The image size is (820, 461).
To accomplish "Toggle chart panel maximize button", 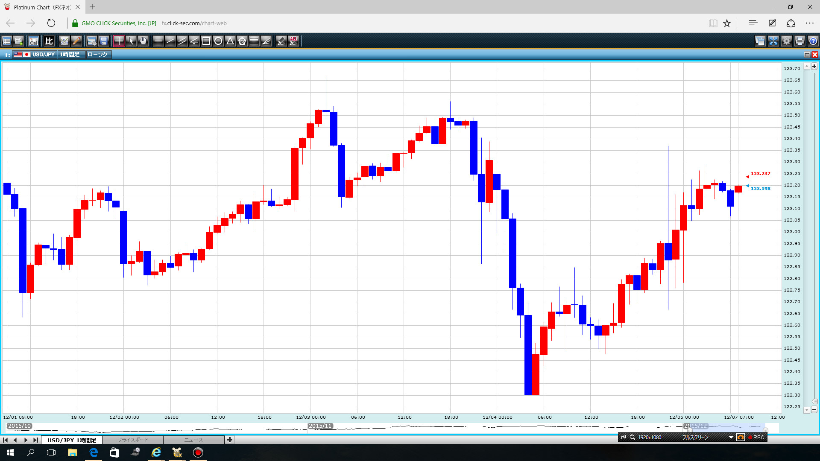I will click(807, 55).
